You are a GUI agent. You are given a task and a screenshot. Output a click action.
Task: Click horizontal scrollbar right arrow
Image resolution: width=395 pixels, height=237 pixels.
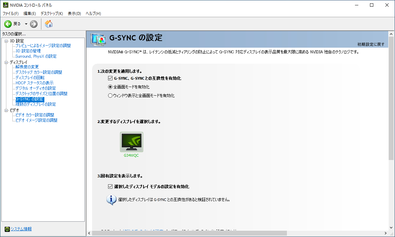pos(385,233)
